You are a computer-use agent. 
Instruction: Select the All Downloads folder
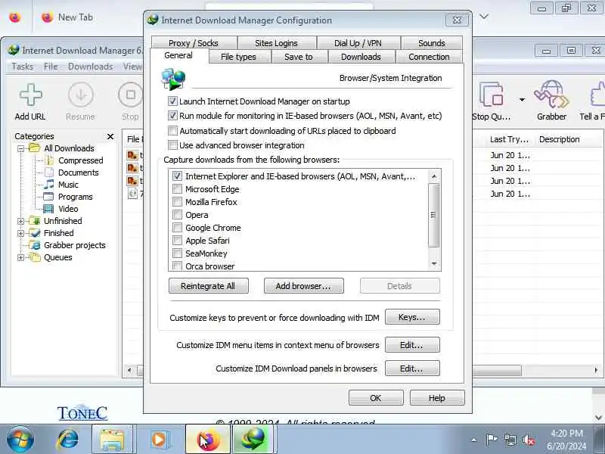click(x=69, y=148)
